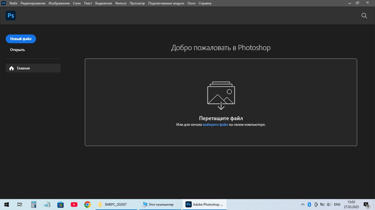The width and height of the screenshot is (375, 210).
Task: Launch Google Chrome from the taskbar
Action: pos(87,205)
